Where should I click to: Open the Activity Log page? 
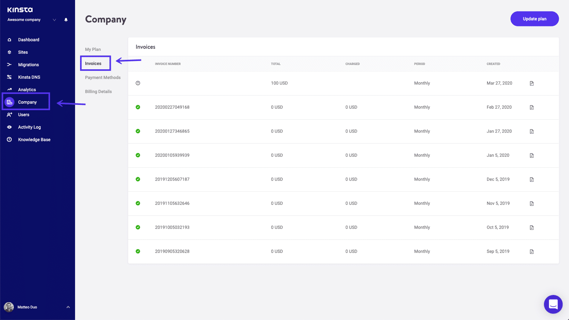[29, 127]
